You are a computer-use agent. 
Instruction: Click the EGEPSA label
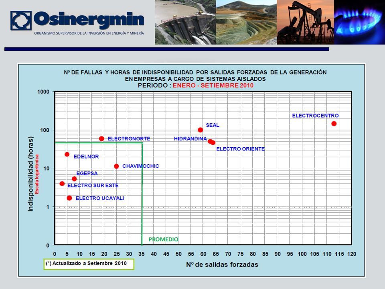(87, 173)
